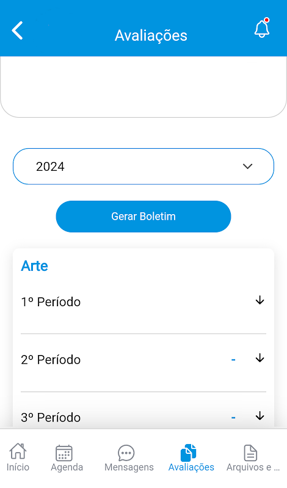Tap the 1º Período row label

51,302
